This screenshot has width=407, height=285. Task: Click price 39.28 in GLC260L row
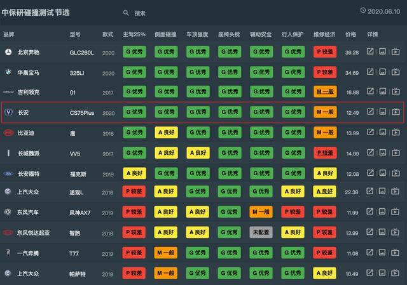(352, 53)
